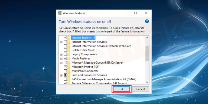Expand the Microsoft Message Queue Server node
This screenshot has width=208, height=104.
tap(61, 63)
